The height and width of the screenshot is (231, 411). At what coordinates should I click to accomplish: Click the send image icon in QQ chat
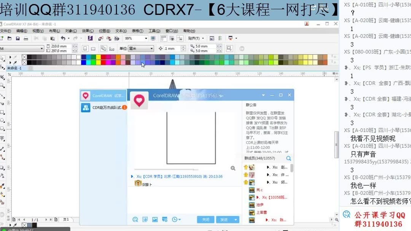coord(155,220)
